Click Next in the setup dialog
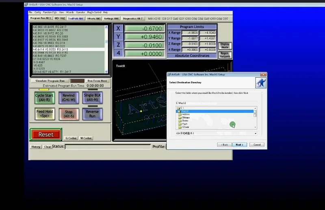Screen dimensions: 325x210 [x=239, y=145]
